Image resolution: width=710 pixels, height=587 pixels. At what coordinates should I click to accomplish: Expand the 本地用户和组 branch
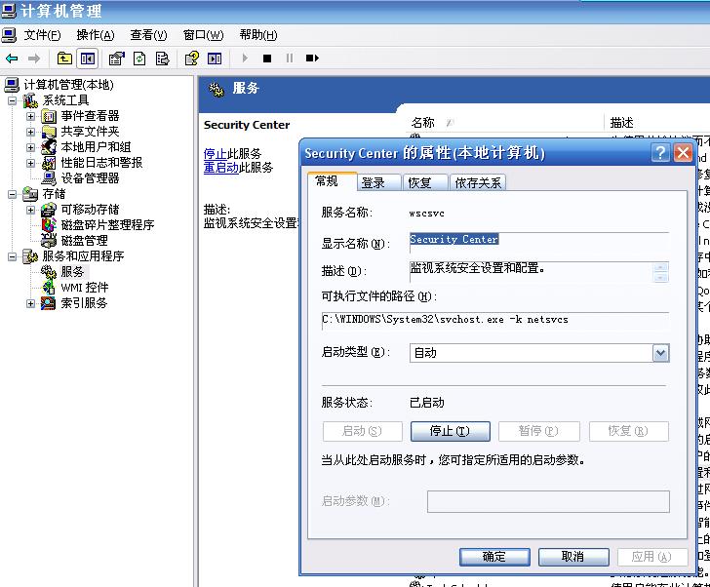[30, 147]
